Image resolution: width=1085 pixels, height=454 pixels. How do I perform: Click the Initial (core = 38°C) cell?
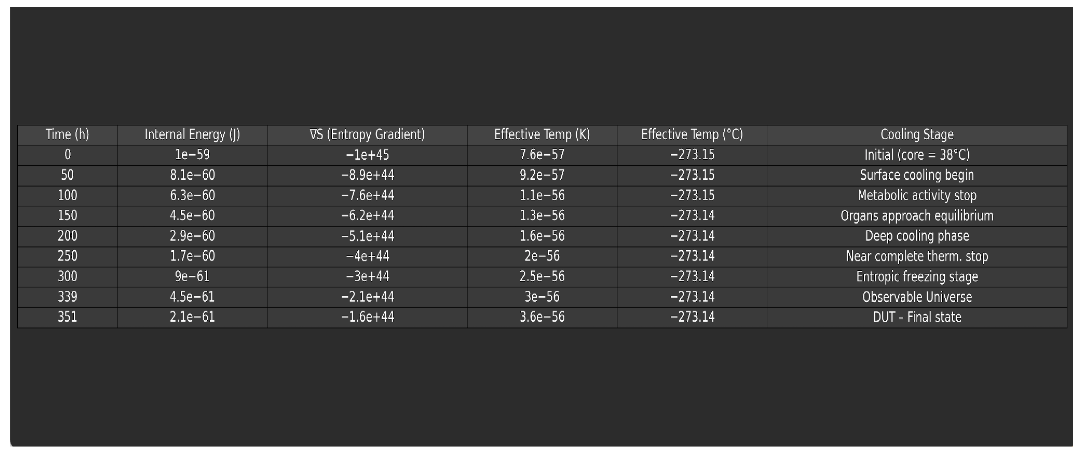click(917, 155)
